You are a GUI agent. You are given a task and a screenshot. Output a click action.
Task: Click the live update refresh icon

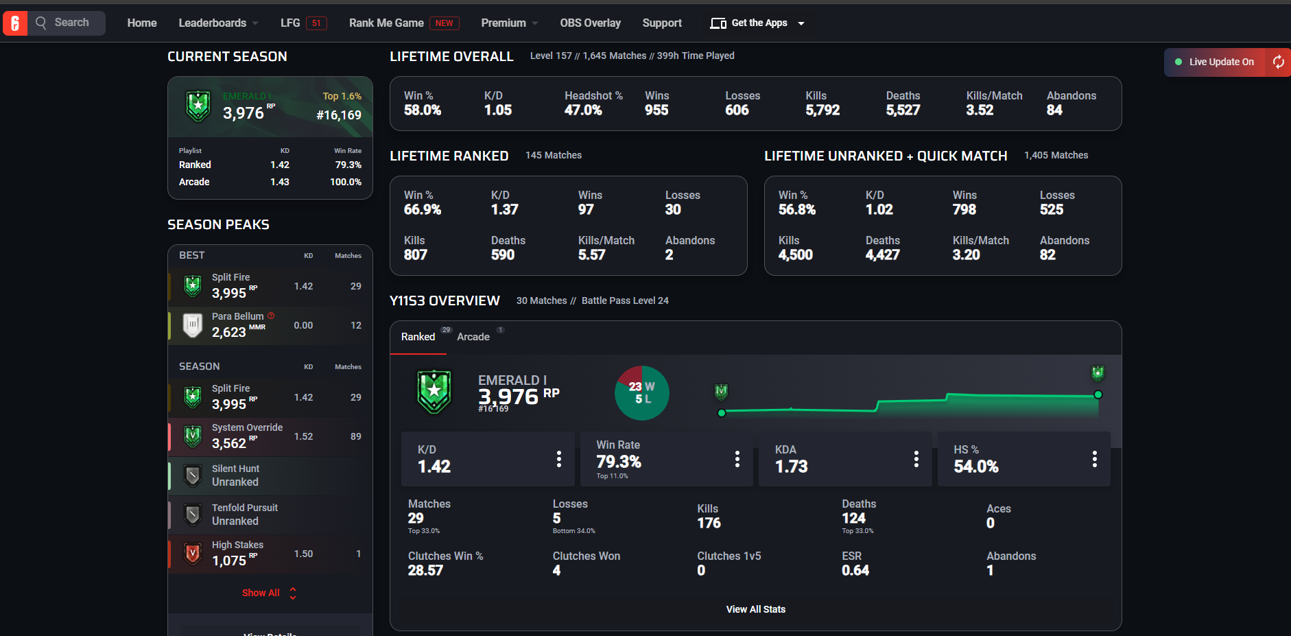coord(1279,62)
